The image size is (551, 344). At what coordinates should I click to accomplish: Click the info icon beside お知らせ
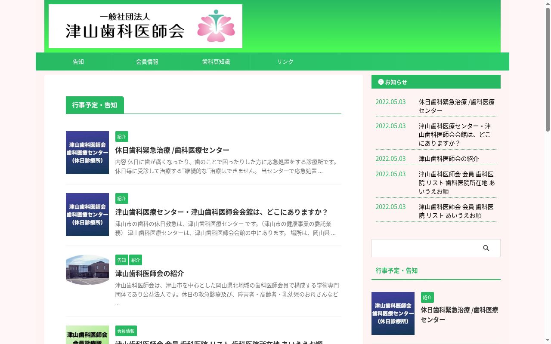(381, 82)
